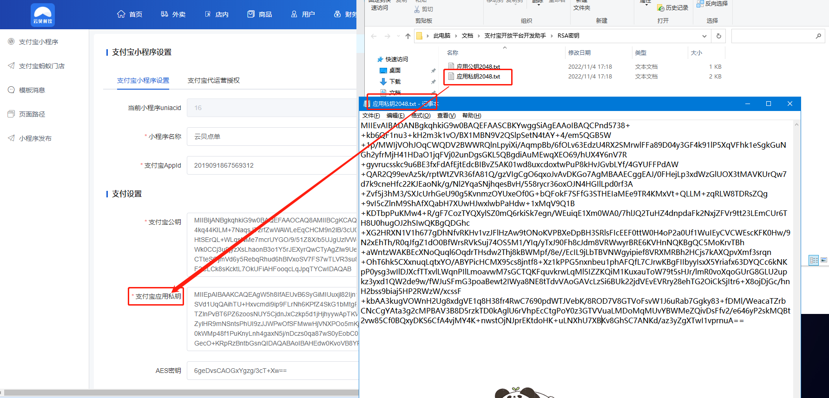829x398 pixels.
Task: Click the 当前小程序uniacid field
Action: [x=272, y=108]
